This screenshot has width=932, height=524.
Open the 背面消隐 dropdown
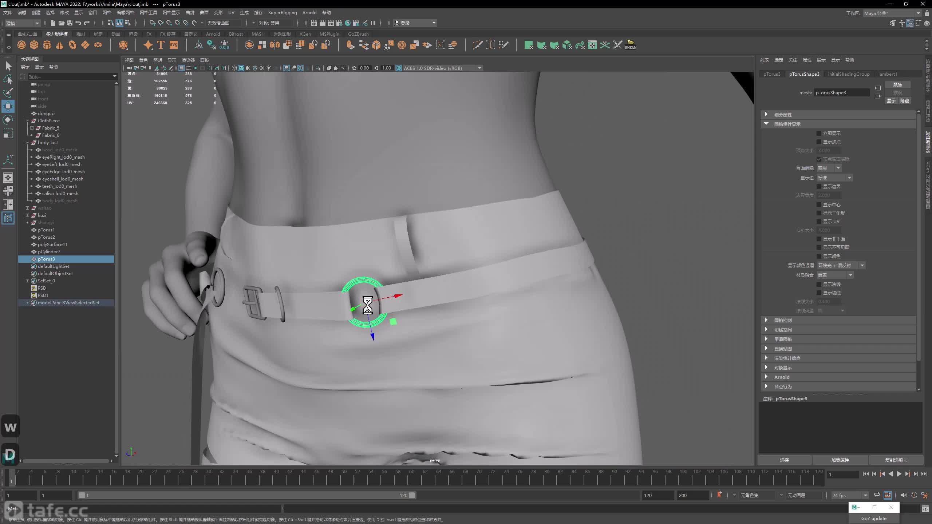click(x=829, y=168)
